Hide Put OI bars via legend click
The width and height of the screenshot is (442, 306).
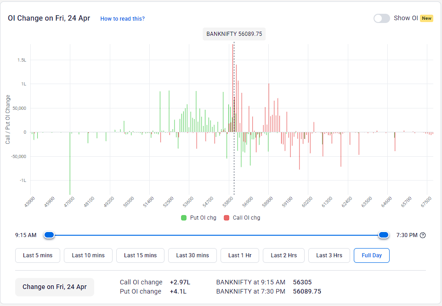198,217
